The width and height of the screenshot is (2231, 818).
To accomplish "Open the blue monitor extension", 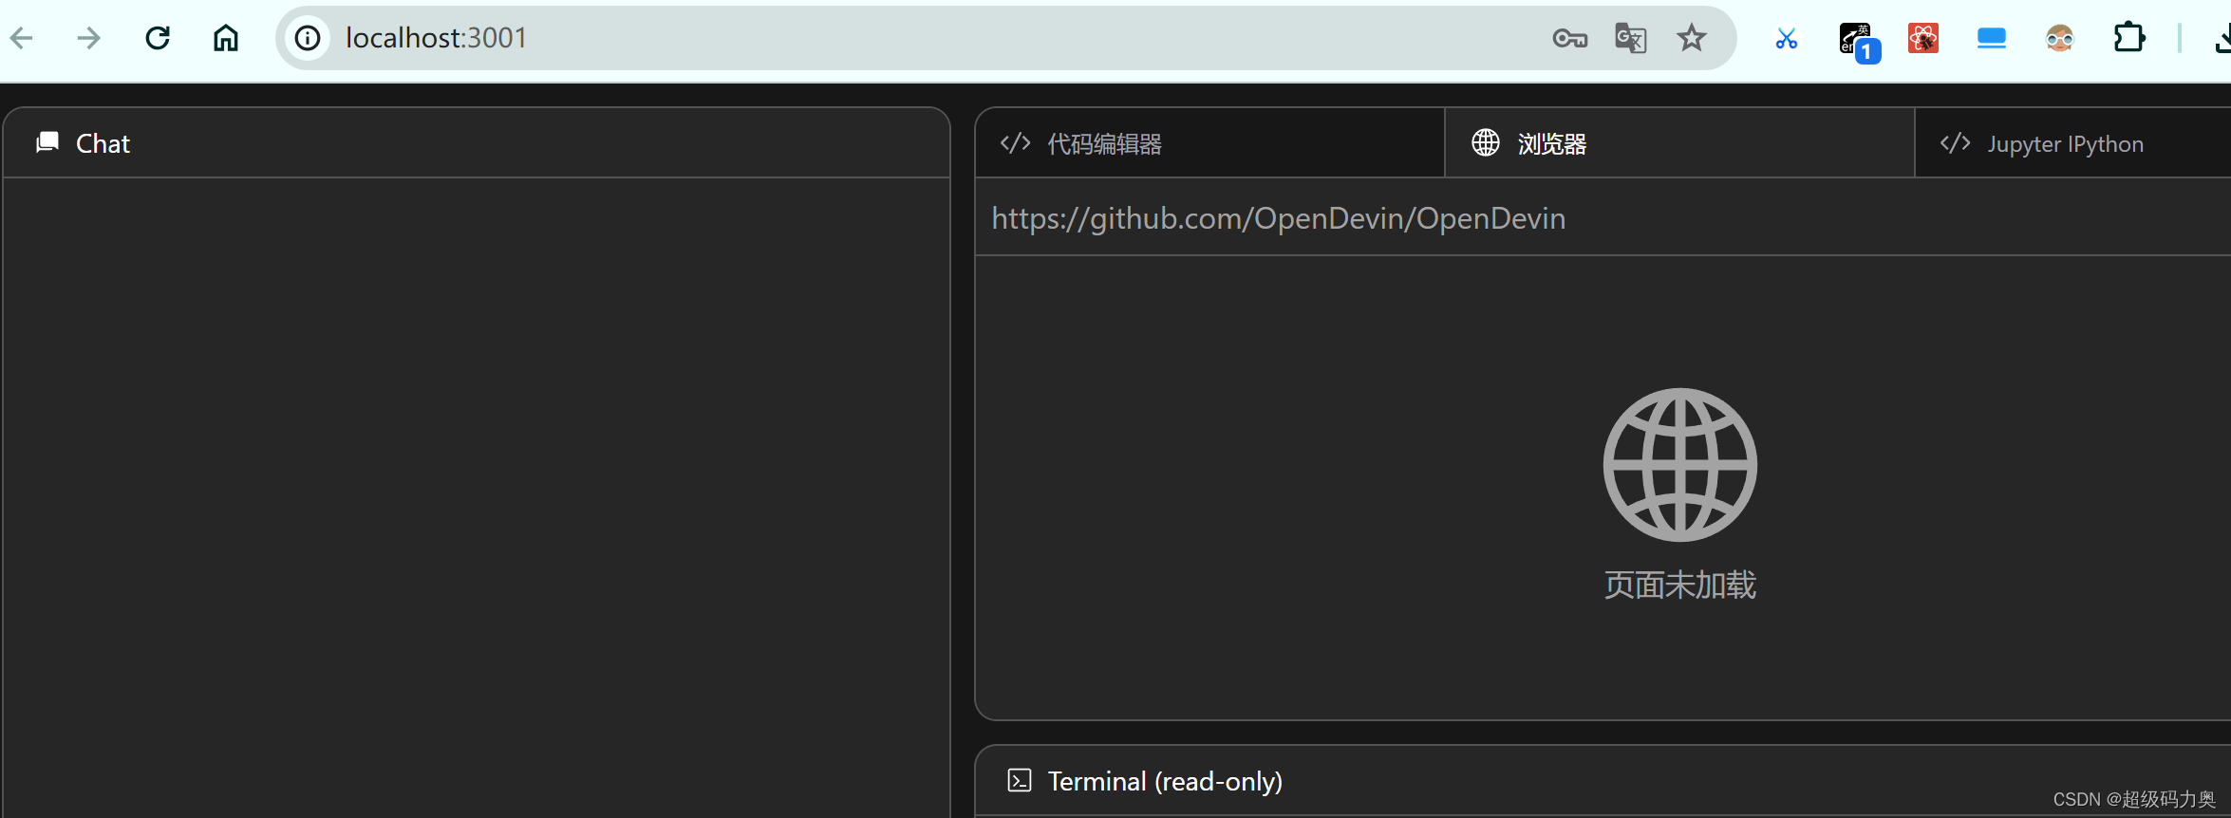I will (x=1991, y=38).
